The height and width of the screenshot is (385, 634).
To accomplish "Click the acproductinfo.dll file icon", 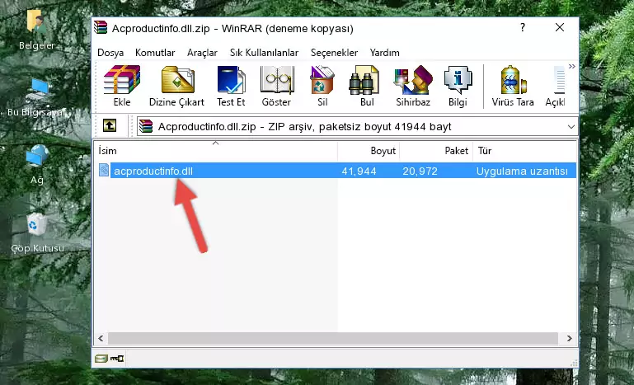I will [x=104, y=171].
